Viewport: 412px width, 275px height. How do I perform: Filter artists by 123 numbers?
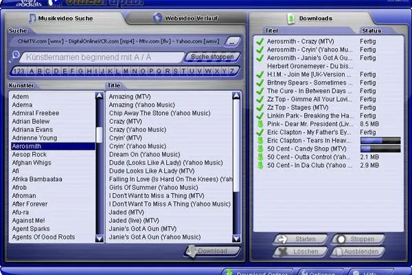[x=19, y=71]
